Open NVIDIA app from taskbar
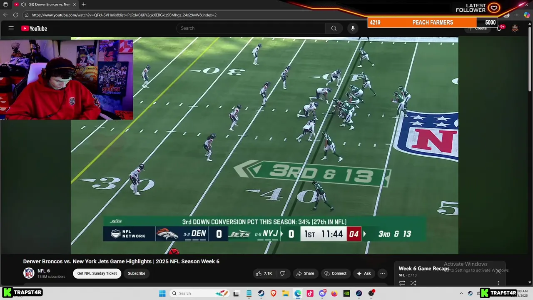 pyautogui.click(x=346, y=293)
